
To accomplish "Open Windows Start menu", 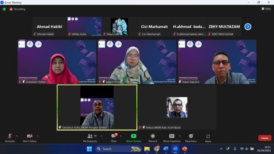I will coord(89,149).
